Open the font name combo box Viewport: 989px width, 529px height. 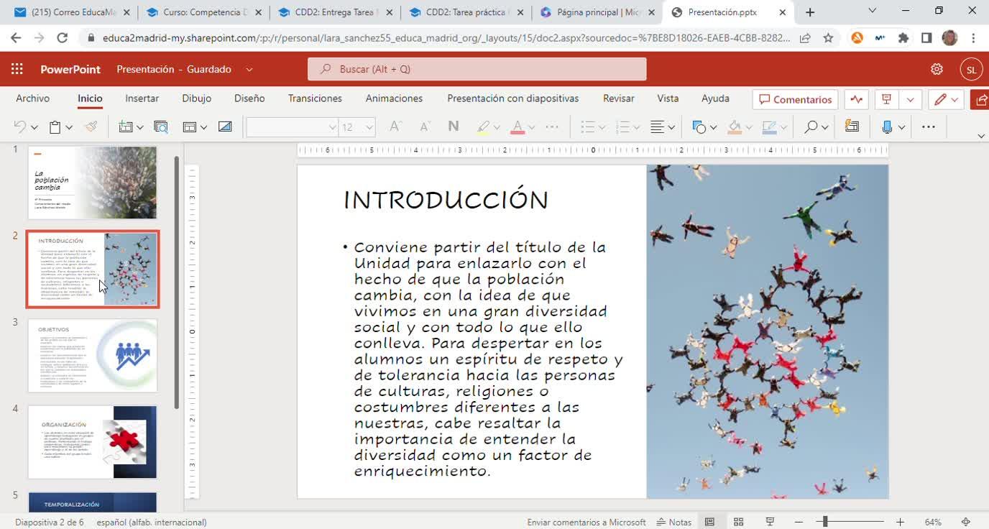(292, 127)
